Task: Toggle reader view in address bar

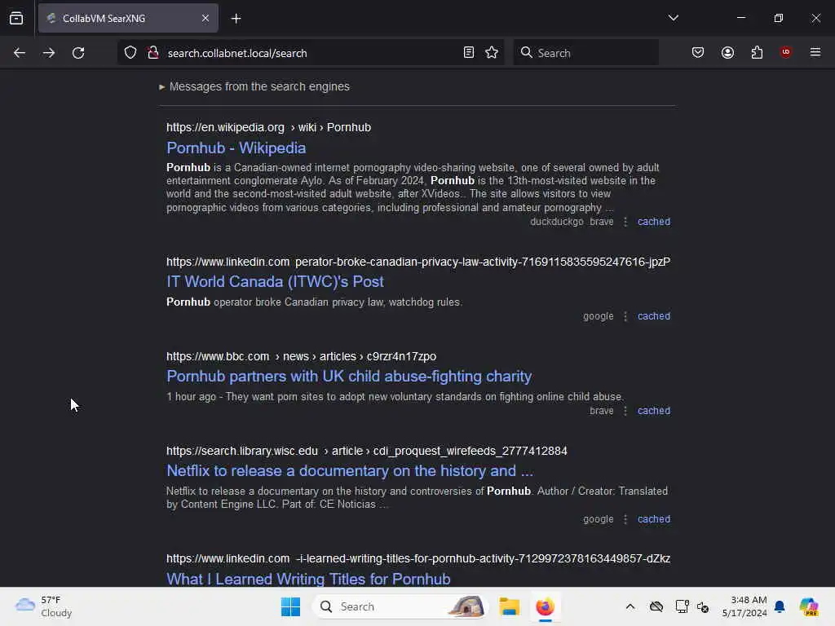Action: tap(469, 53)
